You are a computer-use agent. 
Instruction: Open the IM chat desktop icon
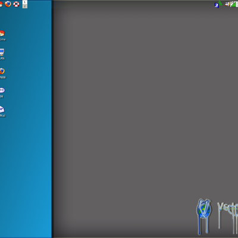[x=2, y=90]
